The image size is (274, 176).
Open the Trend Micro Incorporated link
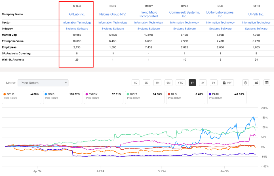(x=149, y=14)
